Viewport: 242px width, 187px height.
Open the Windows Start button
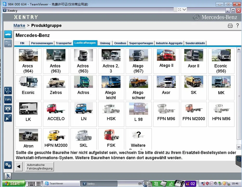(x=14, y=183)
